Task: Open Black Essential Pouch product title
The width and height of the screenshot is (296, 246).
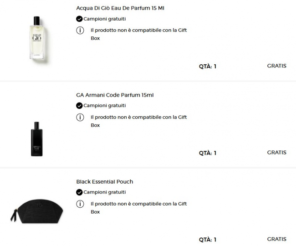Action: point(105,182)
